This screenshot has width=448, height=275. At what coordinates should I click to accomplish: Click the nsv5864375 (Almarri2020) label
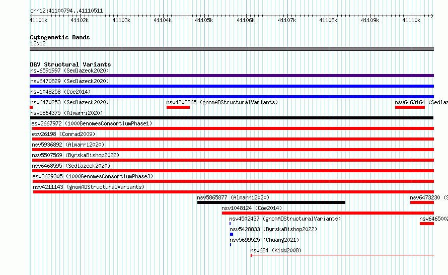coord(66,113)
